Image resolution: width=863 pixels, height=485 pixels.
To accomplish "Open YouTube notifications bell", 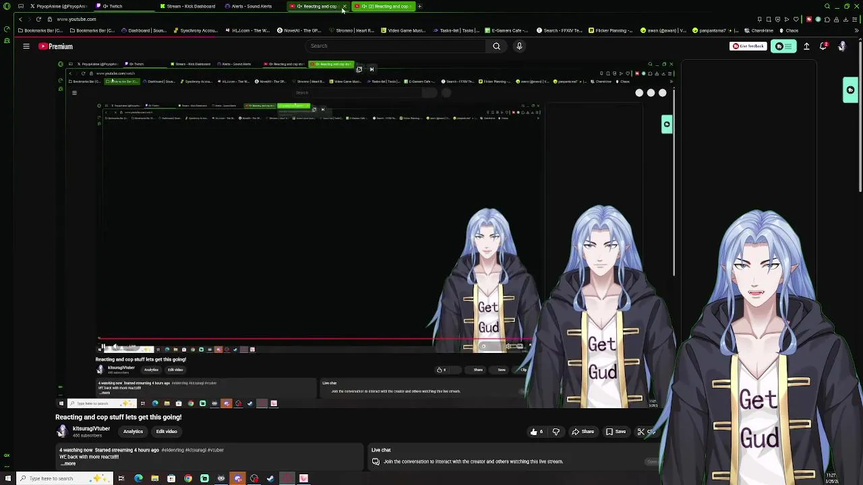I will click(x=823, y=46).
